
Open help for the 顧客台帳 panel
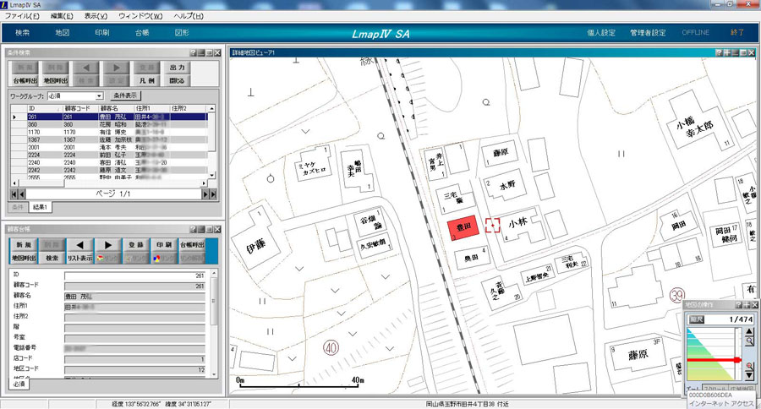click(193, 229)
